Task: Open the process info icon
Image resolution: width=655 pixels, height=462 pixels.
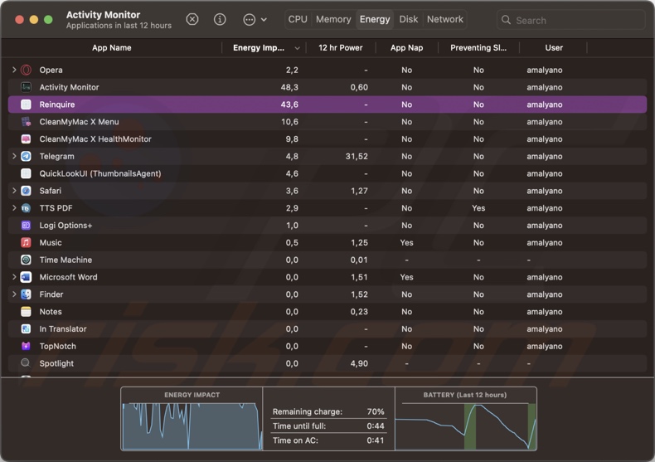Action: click(220, 19)
